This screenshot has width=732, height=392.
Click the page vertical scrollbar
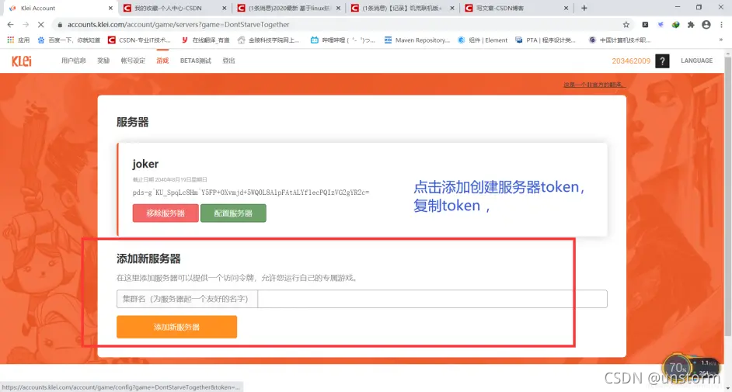[x=728, y=196]
